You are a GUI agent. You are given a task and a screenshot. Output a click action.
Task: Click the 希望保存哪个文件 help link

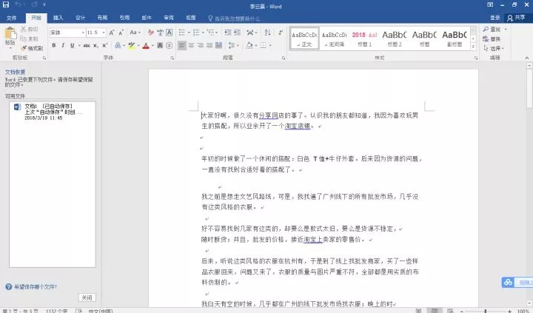(x=36, y=287)
